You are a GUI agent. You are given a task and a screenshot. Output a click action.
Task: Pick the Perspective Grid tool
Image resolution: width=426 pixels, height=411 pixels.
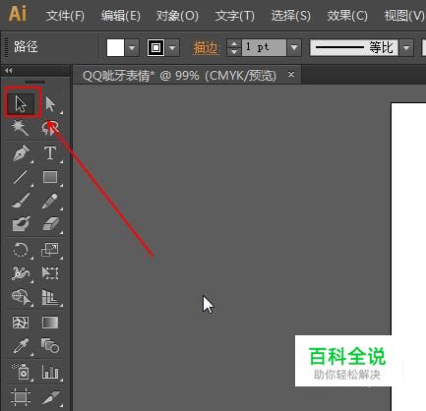click(51, 297)
